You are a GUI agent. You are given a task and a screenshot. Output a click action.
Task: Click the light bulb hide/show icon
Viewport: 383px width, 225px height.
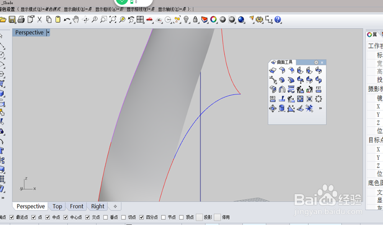(186, 20)
